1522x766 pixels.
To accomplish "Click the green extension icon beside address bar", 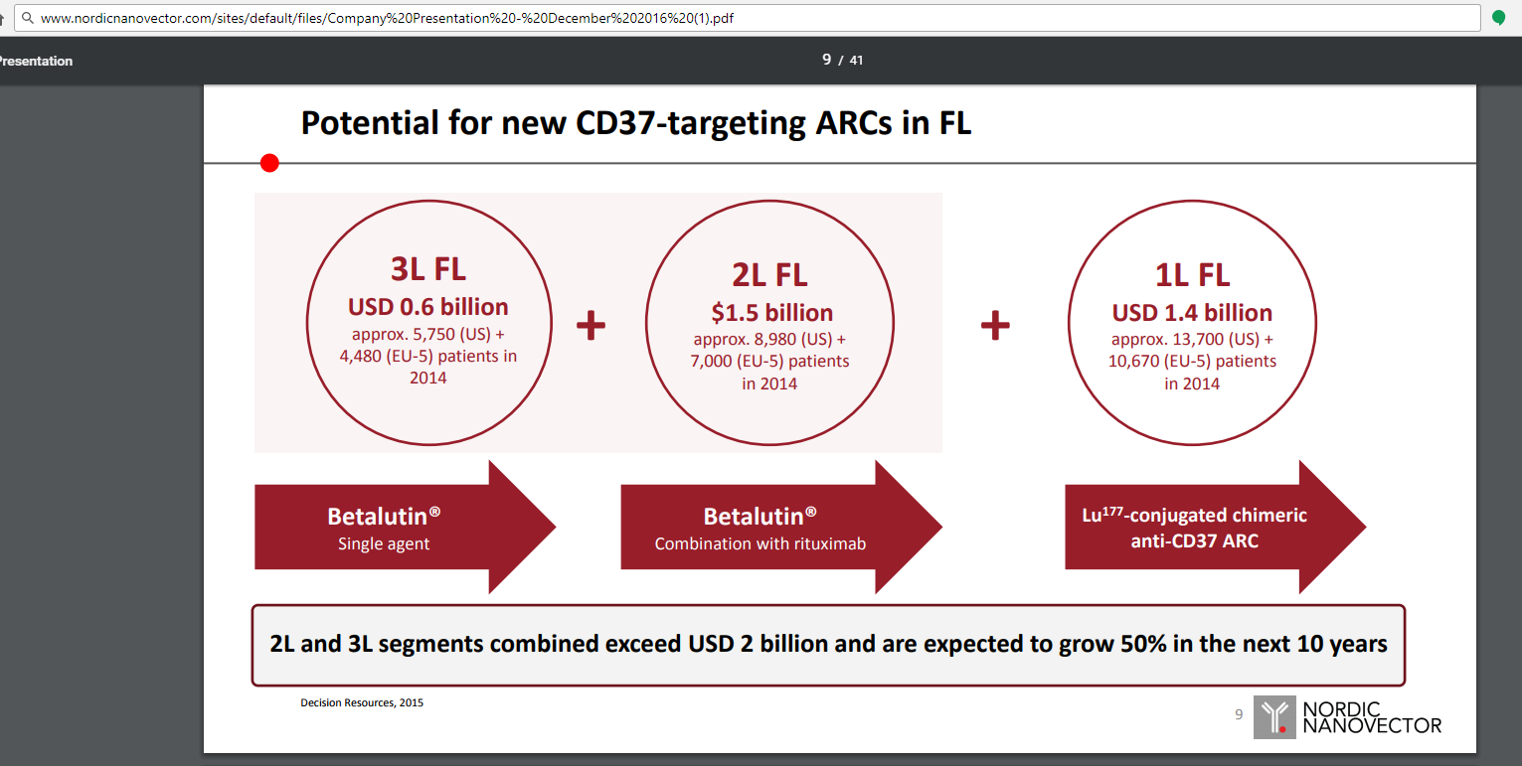I will coord(1499,18).
